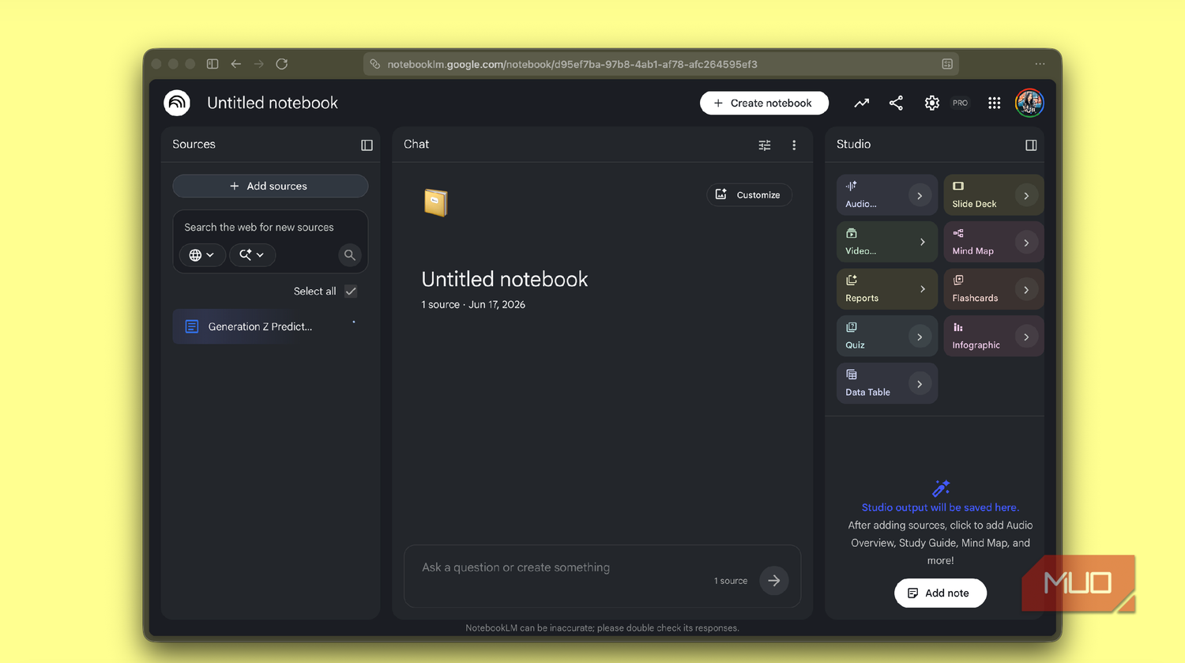Click the NotebookLM logo icon
1185x663 pixels.
pyautogui.click(x=177, y=103)
